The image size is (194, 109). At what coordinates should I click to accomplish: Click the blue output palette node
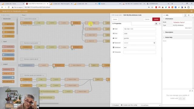click(8, 78)
